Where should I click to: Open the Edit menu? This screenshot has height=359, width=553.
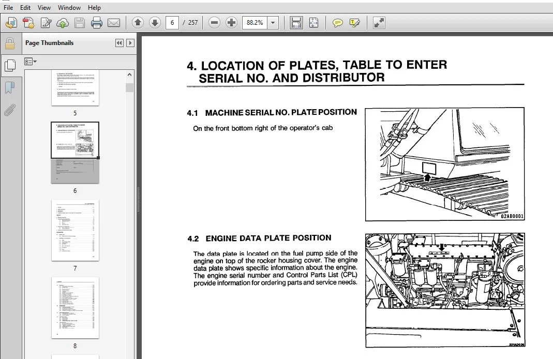click(25, 7)
